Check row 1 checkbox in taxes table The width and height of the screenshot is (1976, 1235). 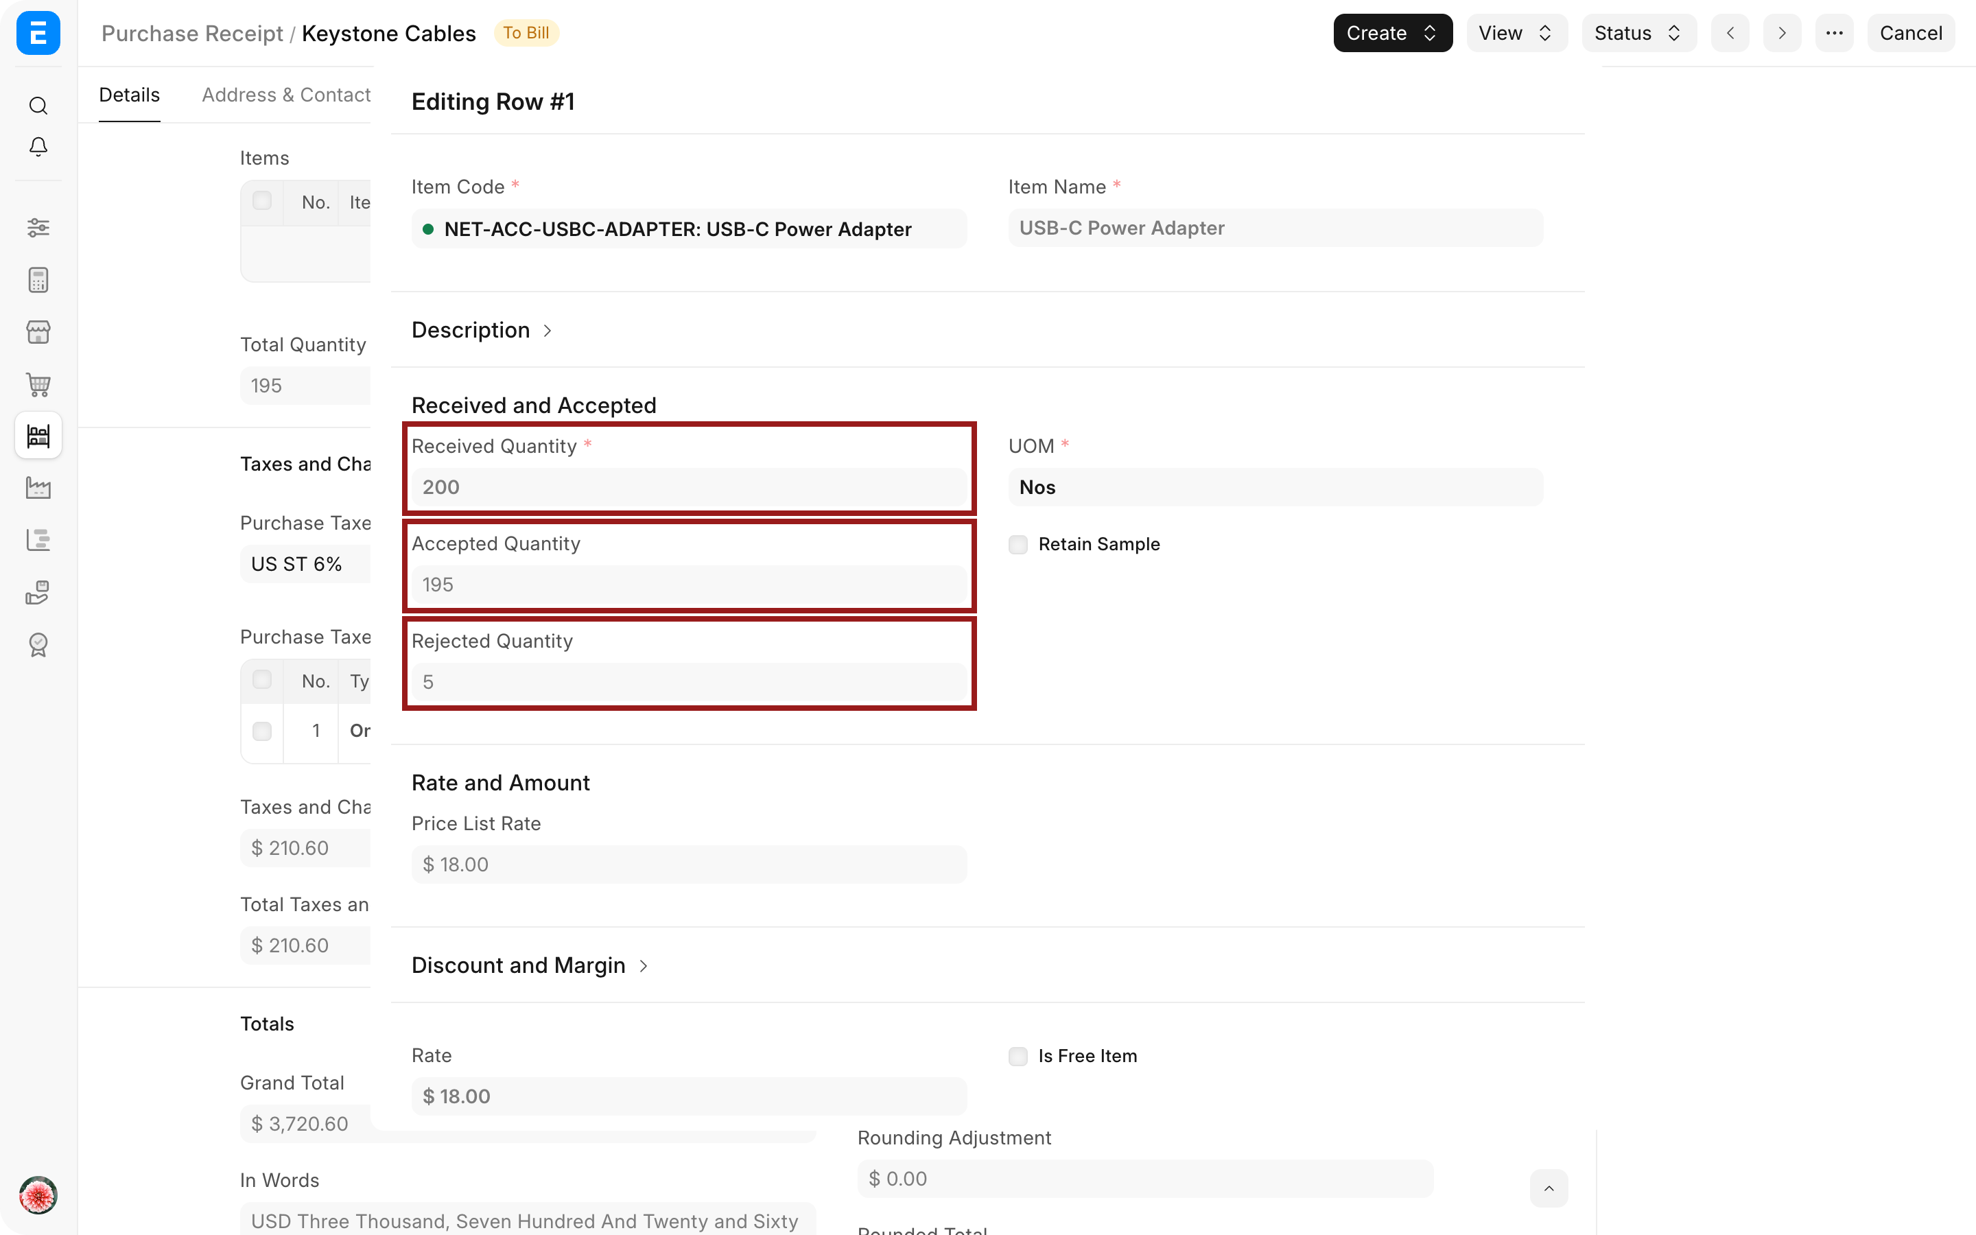pos(262,731)
